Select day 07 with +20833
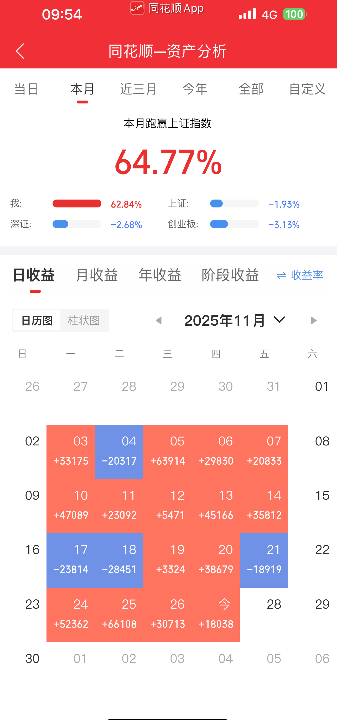Screen dimensions: 337x720 click(x=264, y=452)
